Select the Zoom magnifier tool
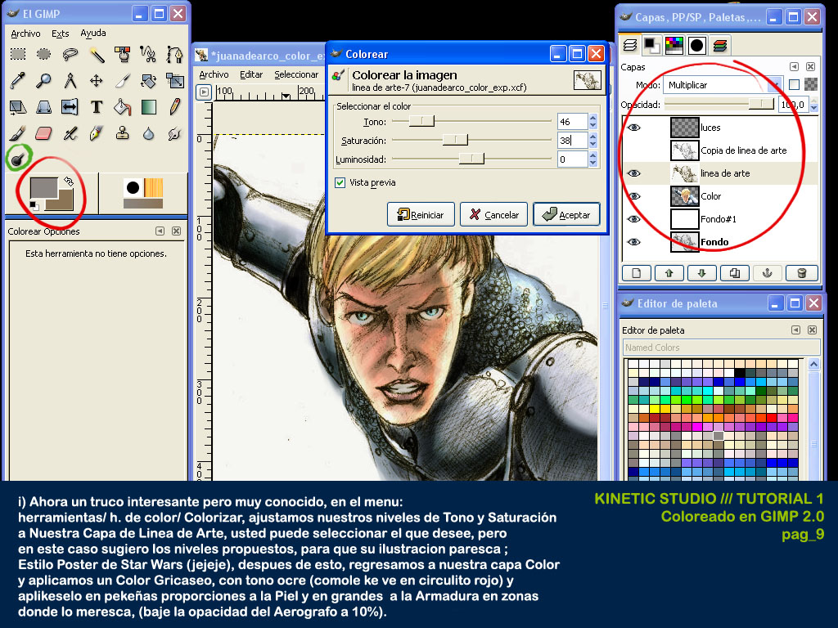Viewport: 838px width, 628px height. 44,81
